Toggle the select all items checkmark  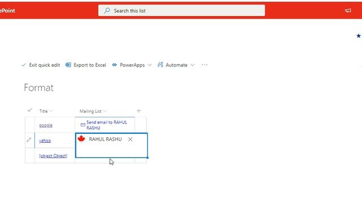pos(29,110)
